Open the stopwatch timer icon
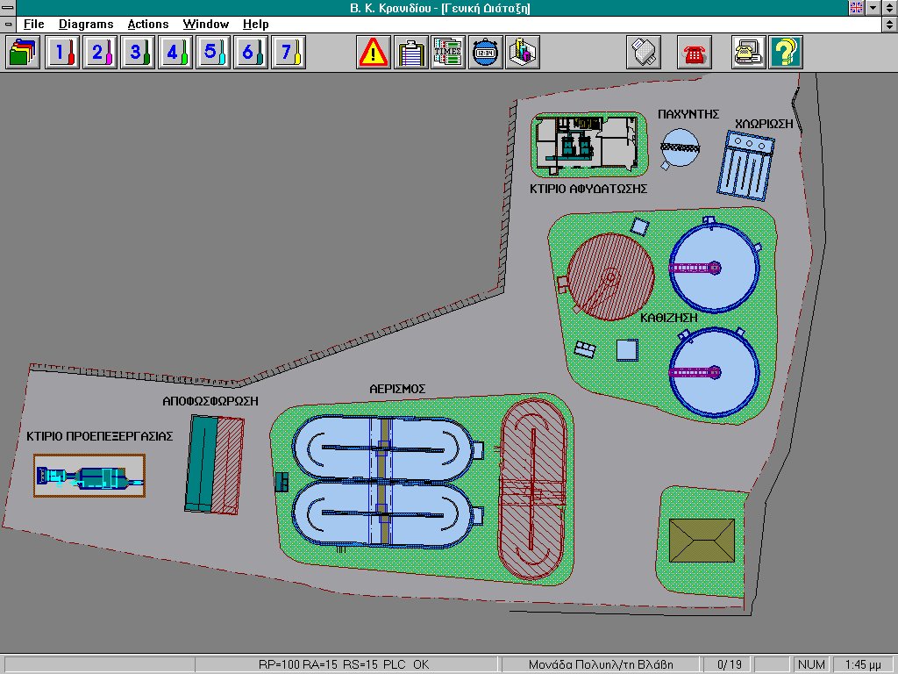This screenshot has width=898, height=674. pyautogui.click(x=485, y=53)
